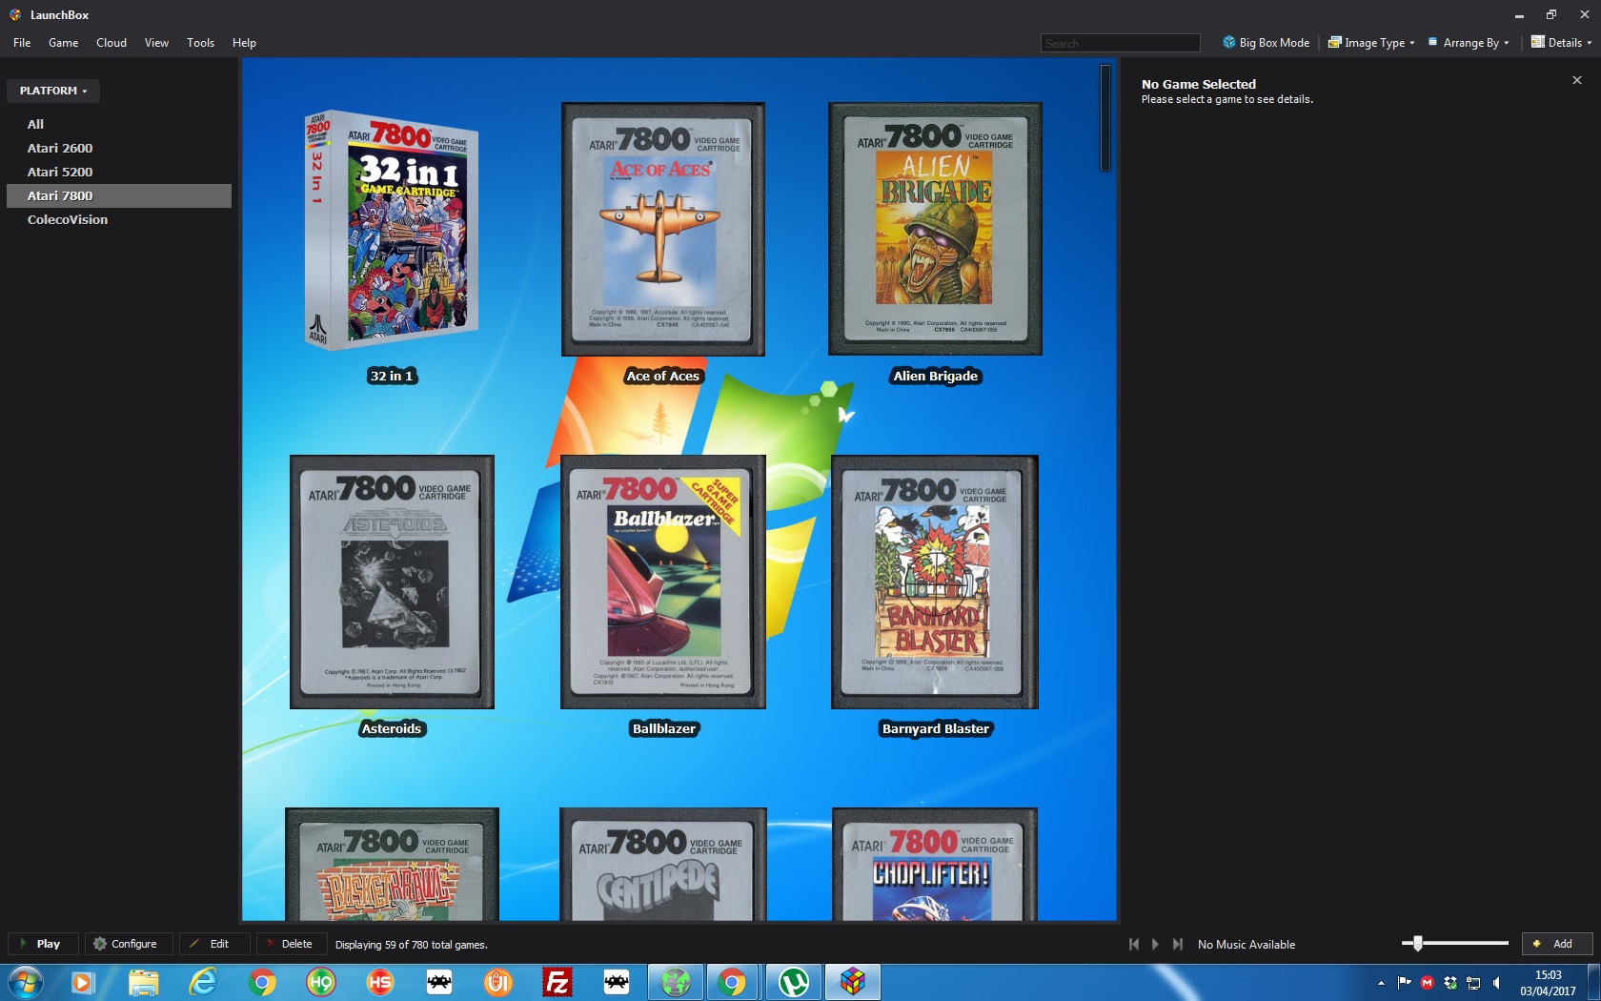Select All in platform list
1601x1001 pixels.
tap(118, 124)
